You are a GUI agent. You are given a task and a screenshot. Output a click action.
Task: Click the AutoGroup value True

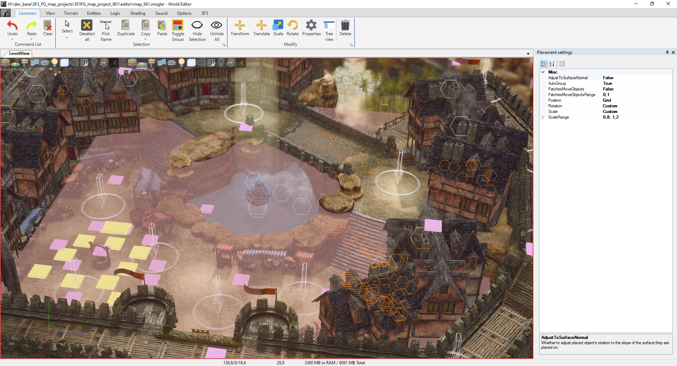(608, 83)
